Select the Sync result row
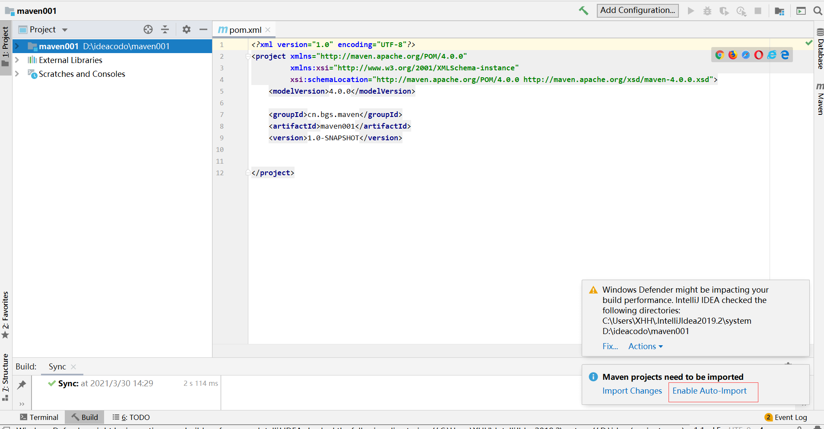This screenshot has height=429, width=824. [133, 383]
